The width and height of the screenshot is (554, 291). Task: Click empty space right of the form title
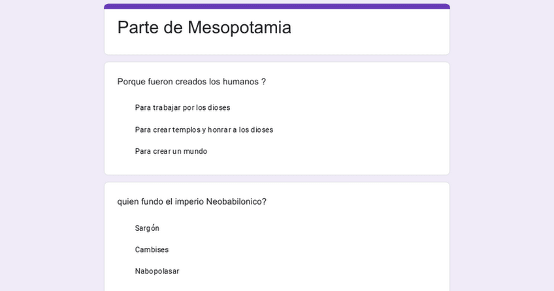[372, 29]
